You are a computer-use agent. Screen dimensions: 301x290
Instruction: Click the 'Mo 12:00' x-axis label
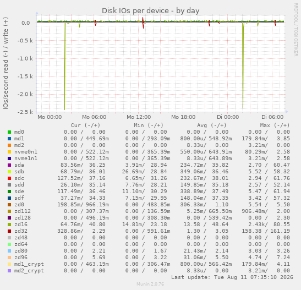pyautogui.click(x=139, y=117)
